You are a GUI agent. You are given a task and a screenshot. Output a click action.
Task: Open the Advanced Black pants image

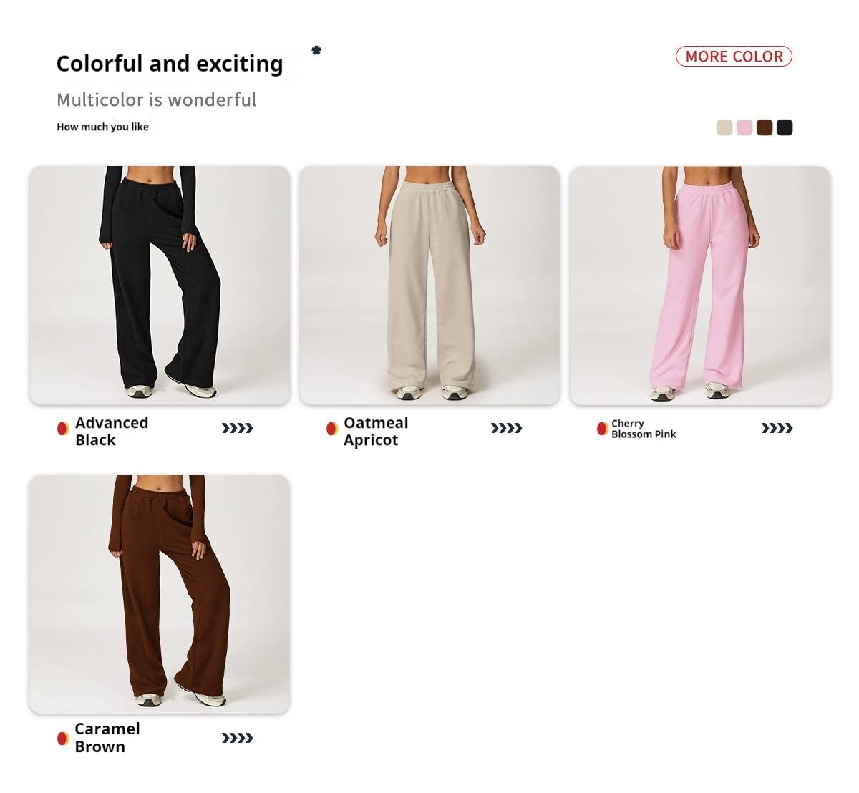pyautogui.click(x=160, y=285)
